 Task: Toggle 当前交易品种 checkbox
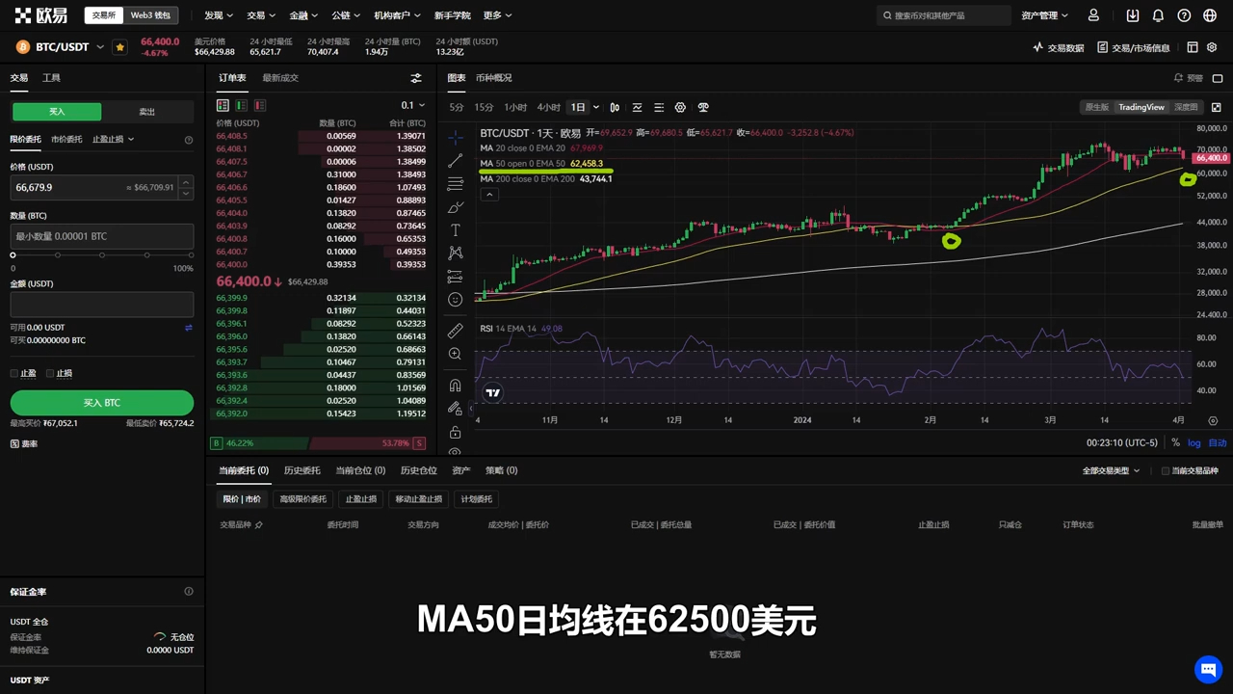1165,470
